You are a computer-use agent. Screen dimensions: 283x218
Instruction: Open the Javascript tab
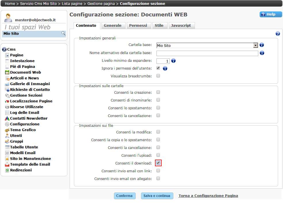pyautogui.click(x=181, y=26)
